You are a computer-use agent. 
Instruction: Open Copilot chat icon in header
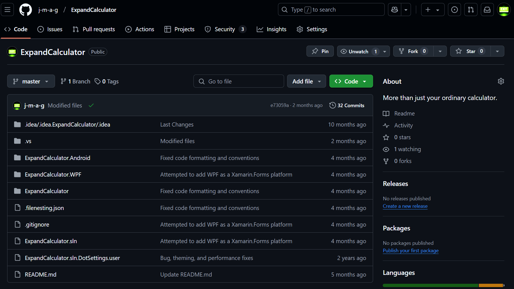(x=395, y=10)
